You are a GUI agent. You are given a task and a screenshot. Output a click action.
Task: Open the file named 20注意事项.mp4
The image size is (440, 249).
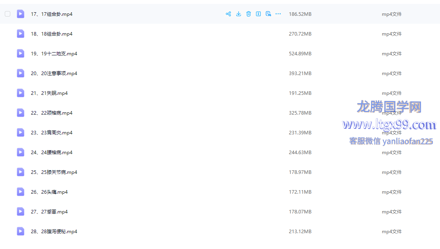54,74
